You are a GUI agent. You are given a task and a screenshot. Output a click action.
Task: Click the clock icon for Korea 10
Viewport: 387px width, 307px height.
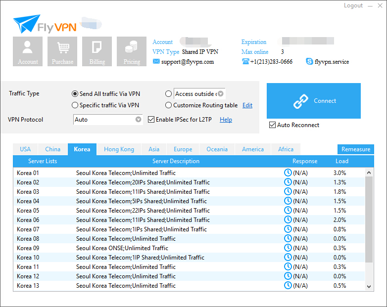click(x=288, y=257)
